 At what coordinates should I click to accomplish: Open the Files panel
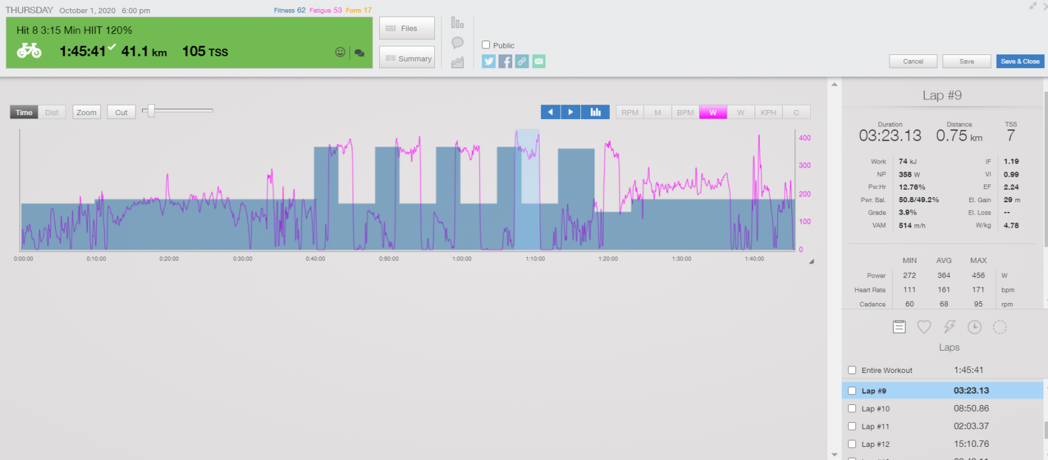coord(407,28)
